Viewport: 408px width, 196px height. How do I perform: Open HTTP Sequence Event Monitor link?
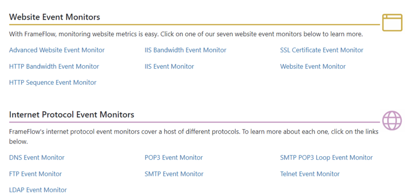click(x=53, y=83)
